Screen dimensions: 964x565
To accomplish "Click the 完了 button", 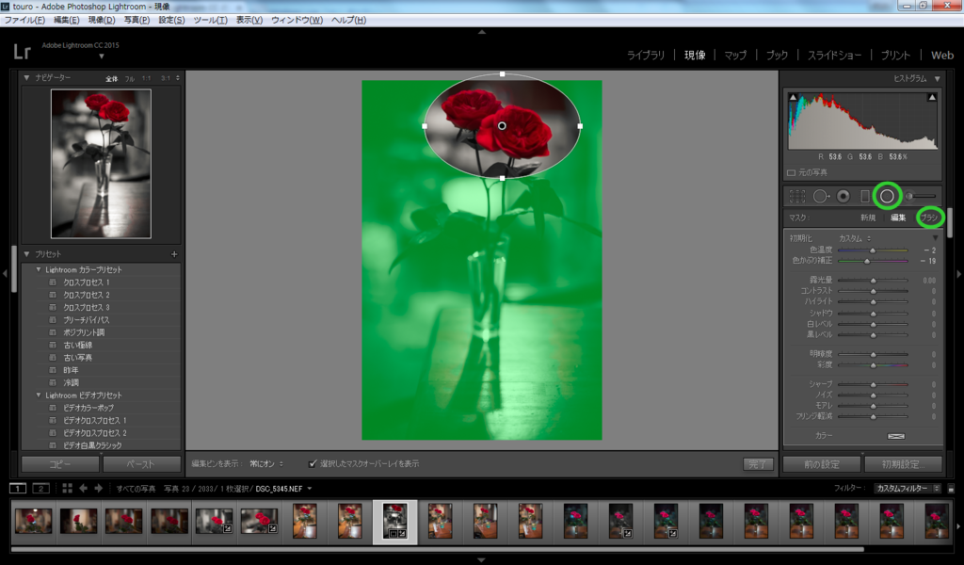I will (x=758, y=464).
